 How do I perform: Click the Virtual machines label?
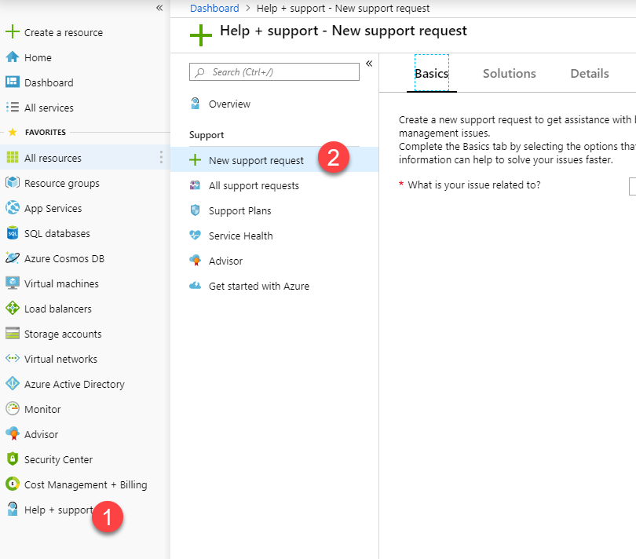point(61,283)
